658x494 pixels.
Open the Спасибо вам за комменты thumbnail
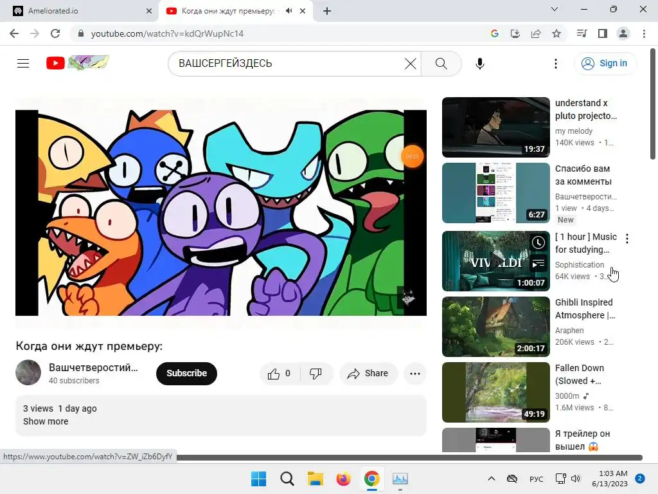pyautogui.click(x=495, y=193)
